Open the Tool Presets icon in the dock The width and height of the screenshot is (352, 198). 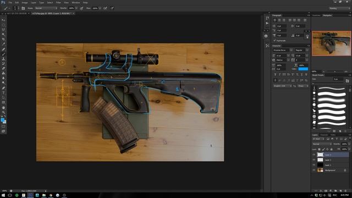click(x=267, y=46)
